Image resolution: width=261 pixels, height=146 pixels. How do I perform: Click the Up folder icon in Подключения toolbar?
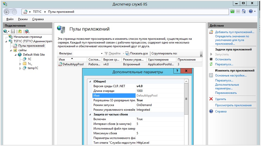[20, 31]
